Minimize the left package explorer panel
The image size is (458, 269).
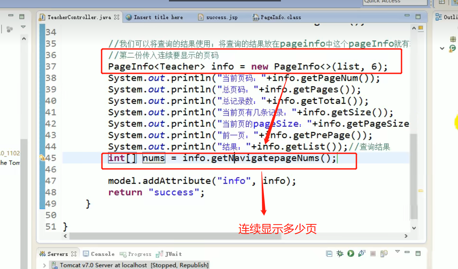tap(11, 16)
